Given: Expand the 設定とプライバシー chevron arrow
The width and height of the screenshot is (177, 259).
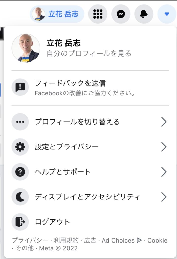Looking at the screenshot, I should 164,147.
